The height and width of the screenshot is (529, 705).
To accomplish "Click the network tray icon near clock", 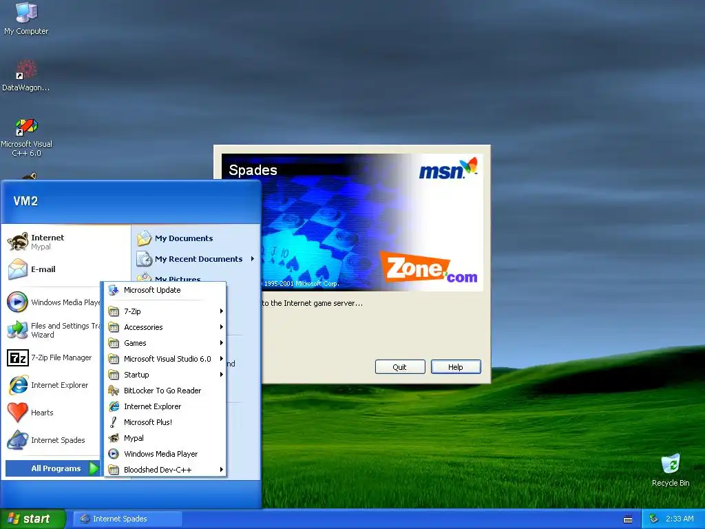I will 654,519.
